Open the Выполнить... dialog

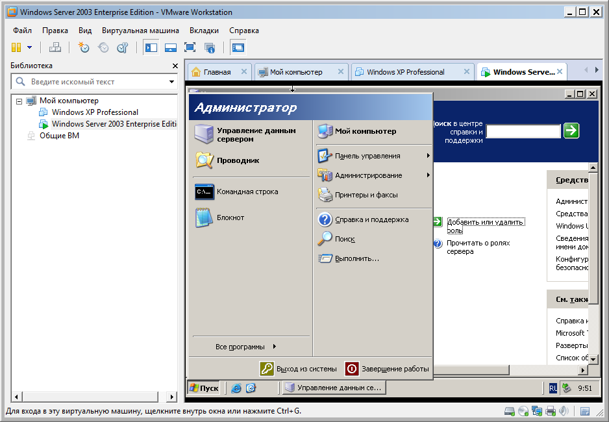tap(373, 258)
